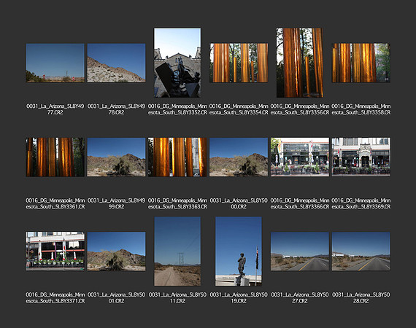Click filename 0031_La_Arizona_5L8Y4977.CR2
Image resolution: width=416 pixels, height=328 pixels.
[x=55, y=109]
